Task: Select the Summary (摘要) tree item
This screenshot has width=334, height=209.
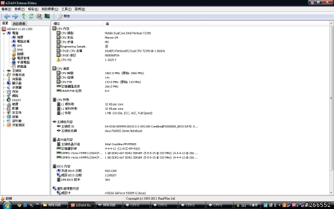Action: (20, 37)
